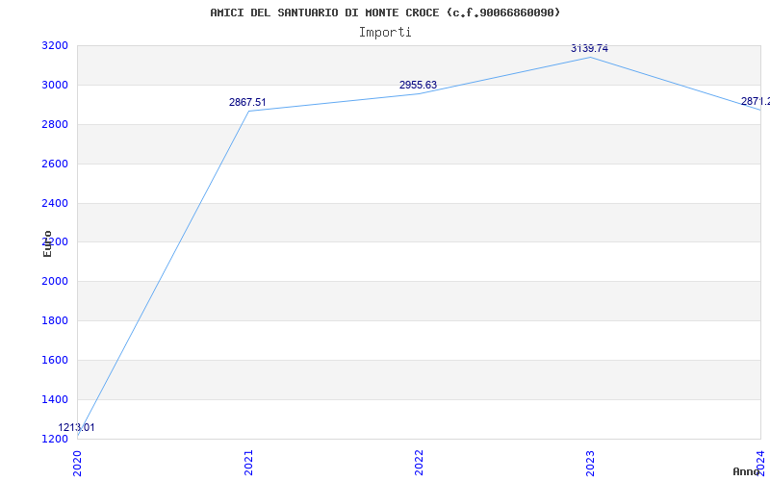Click the 2600 y-axis tick label
Image resolution: width=770 pixels, height=481 pixels.
click(x=54, y=164)
